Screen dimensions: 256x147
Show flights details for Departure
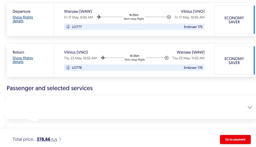coord(22,19)
